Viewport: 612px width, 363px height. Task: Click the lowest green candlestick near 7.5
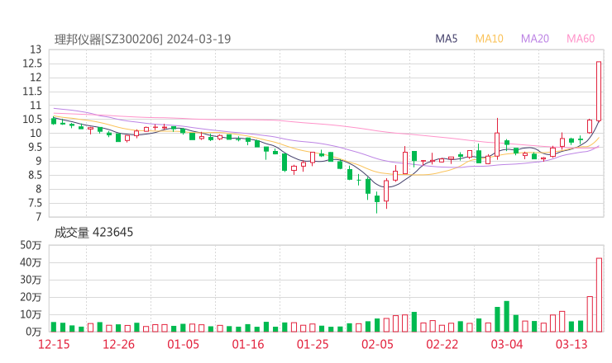(x=377, y=200)
